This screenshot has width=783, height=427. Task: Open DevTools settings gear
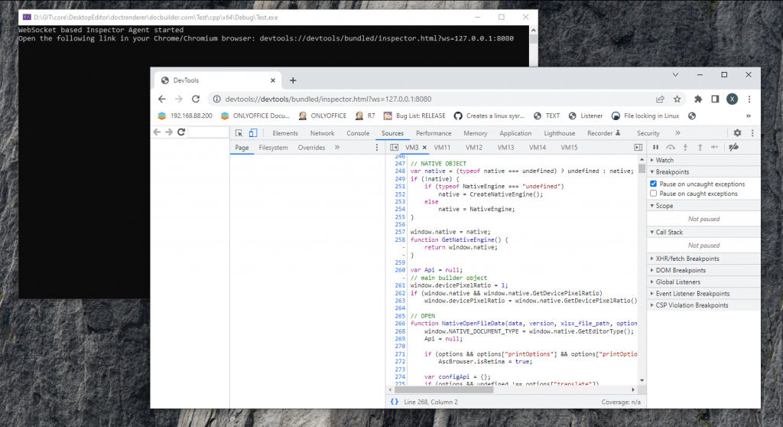[x=737, y=133]
